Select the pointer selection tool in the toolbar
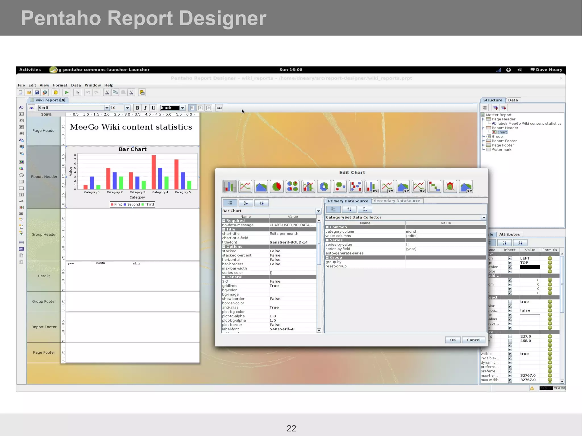582x436 pixels. (77, 92)
